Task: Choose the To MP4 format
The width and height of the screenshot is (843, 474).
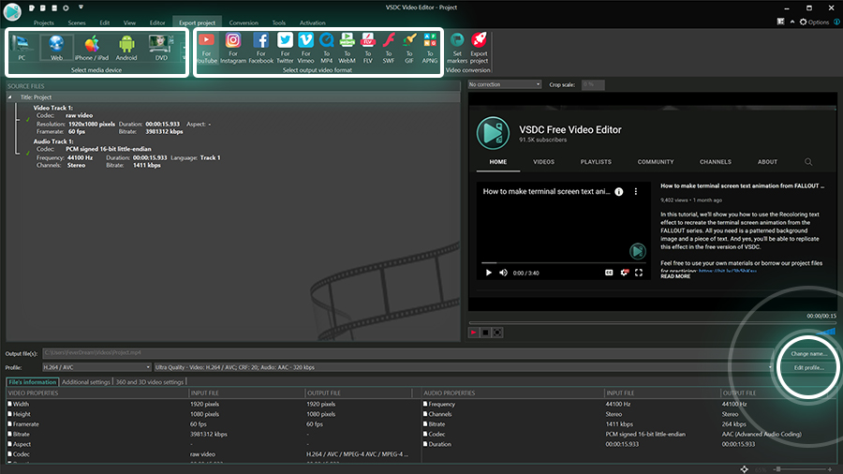Action: tap(326, 48)
